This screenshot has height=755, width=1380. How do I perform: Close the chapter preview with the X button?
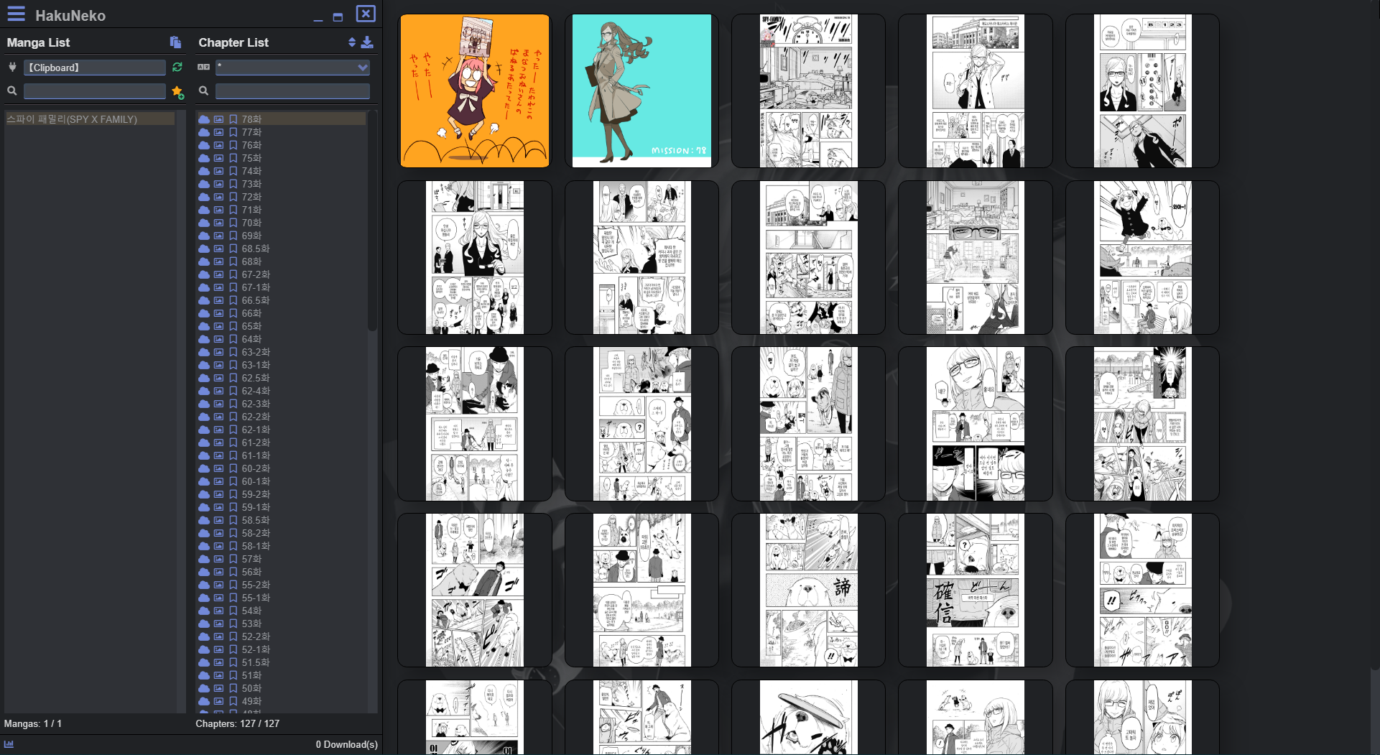(x=366, y=14)
